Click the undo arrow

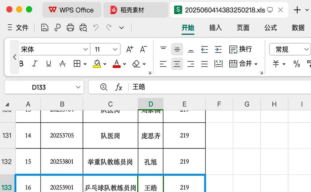(96, 27)
